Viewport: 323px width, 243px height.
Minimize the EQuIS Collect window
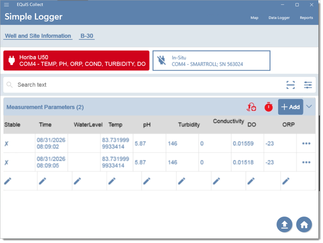pos(282,5)
